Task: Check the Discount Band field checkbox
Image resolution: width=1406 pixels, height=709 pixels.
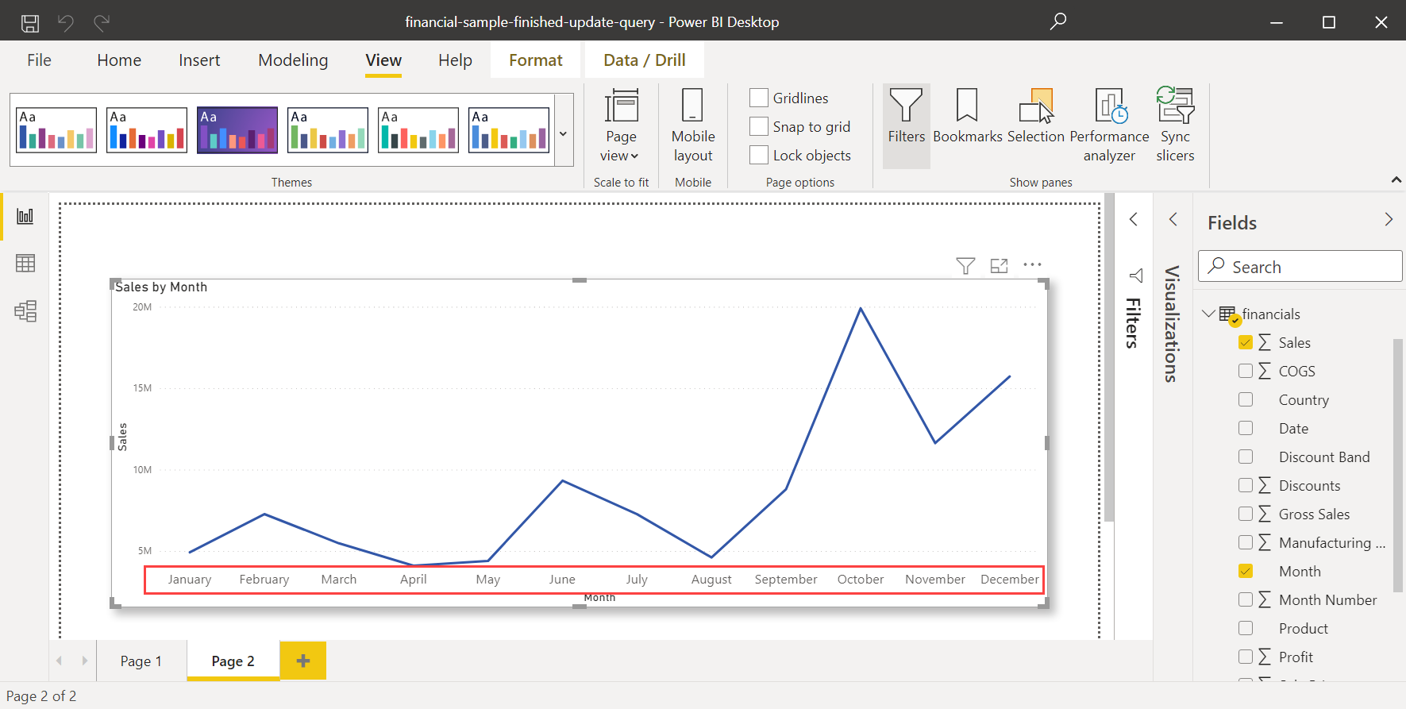Action: click(1246, 457)
